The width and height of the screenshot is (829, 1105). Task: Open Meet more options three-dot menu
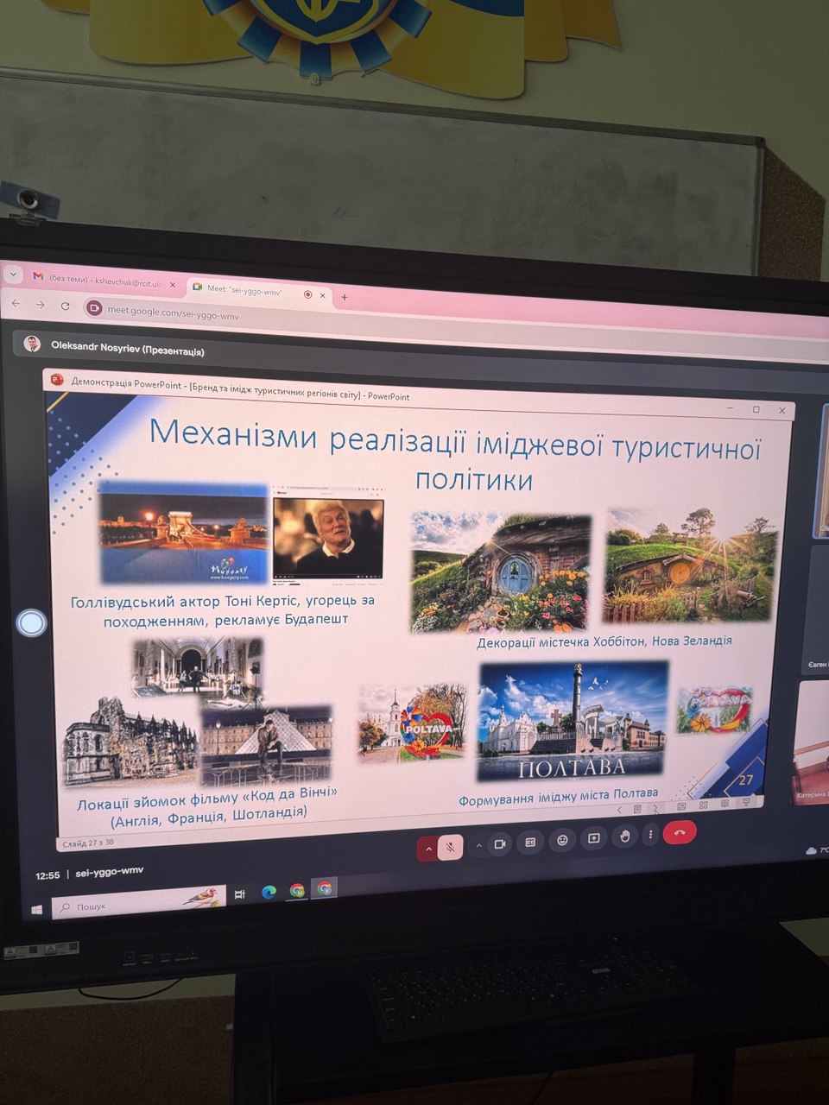tap(650, 834)
